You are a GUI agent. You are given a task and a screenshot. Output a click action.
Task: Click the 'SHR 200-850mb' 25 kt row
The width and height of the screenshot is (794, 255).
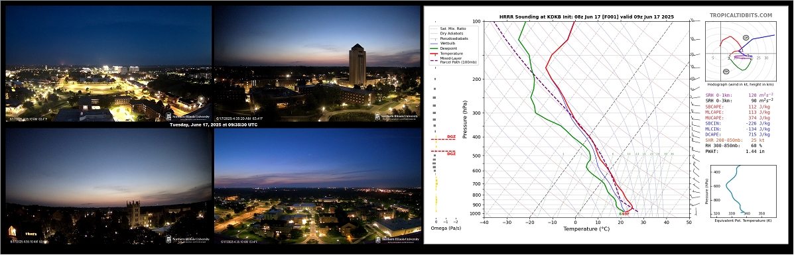[x=736, y=140]
